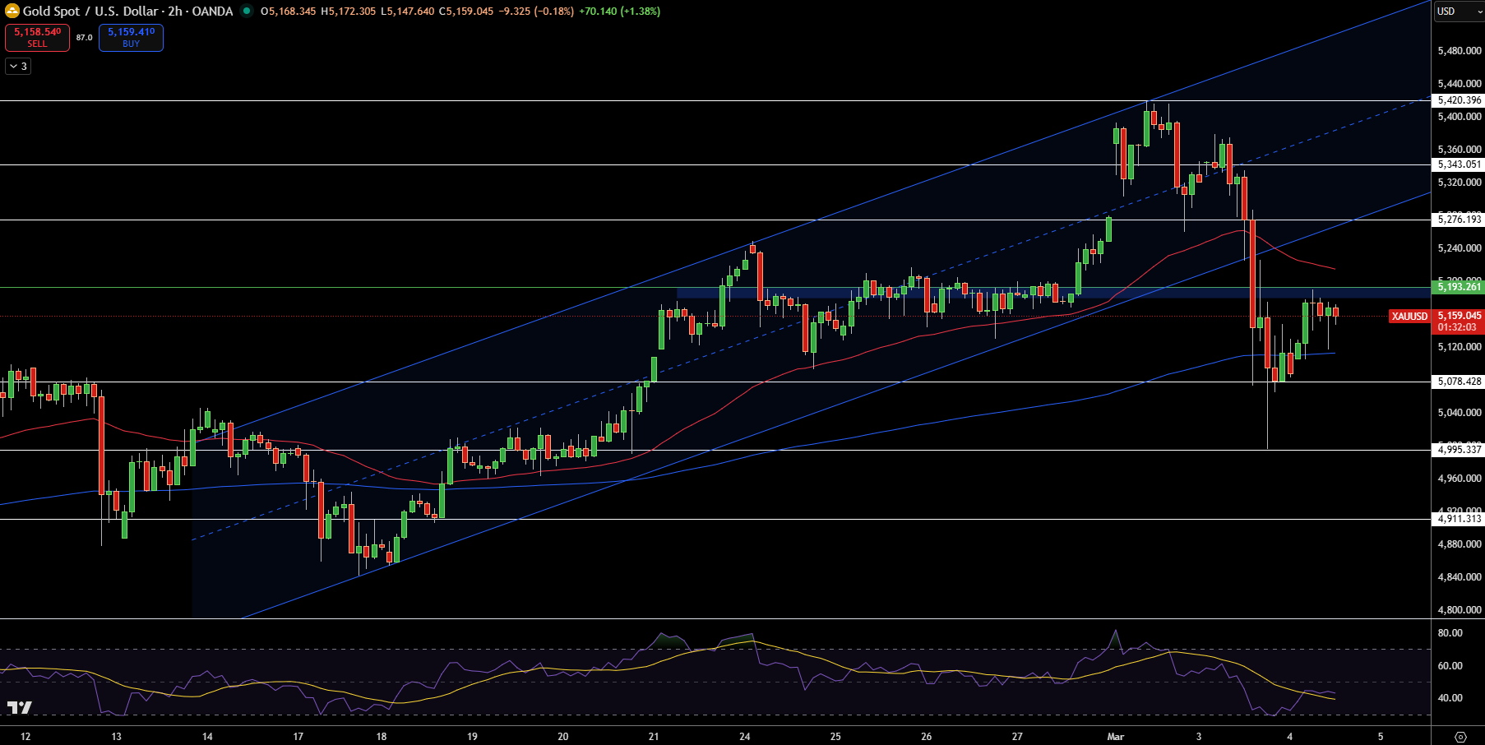
Task: Click the 4,800.000 price axis tick
Action: [1460, 610]
